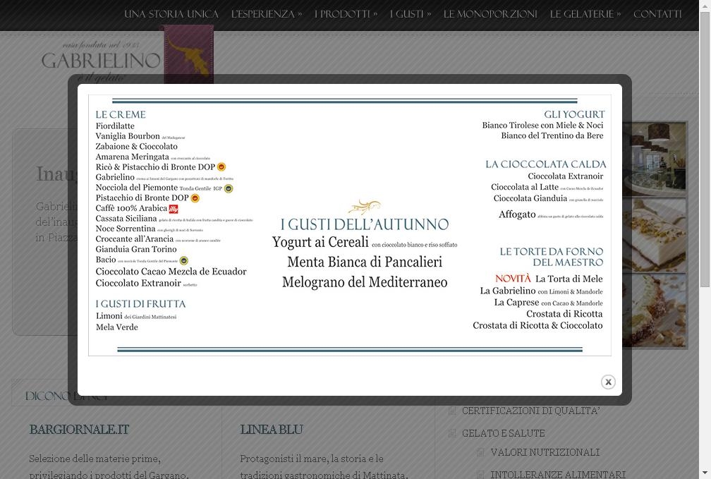Open UNA STORIA UNICA menu item
This screenshot has width=711, height=479.
[171, 14]
